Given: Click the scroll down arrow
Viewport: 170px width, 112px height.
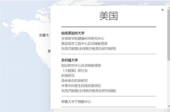Looking at the screenshot, I should [x=169, y=106].
